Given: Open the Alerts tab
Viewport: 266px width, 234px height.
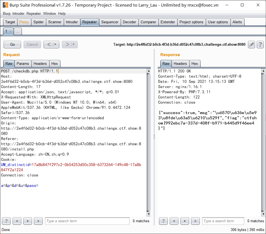Looking at the screenshot, I should point(237,22).
